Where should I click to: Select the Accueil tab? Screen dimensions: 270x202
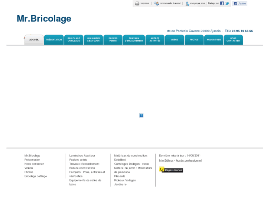point(34,40)
